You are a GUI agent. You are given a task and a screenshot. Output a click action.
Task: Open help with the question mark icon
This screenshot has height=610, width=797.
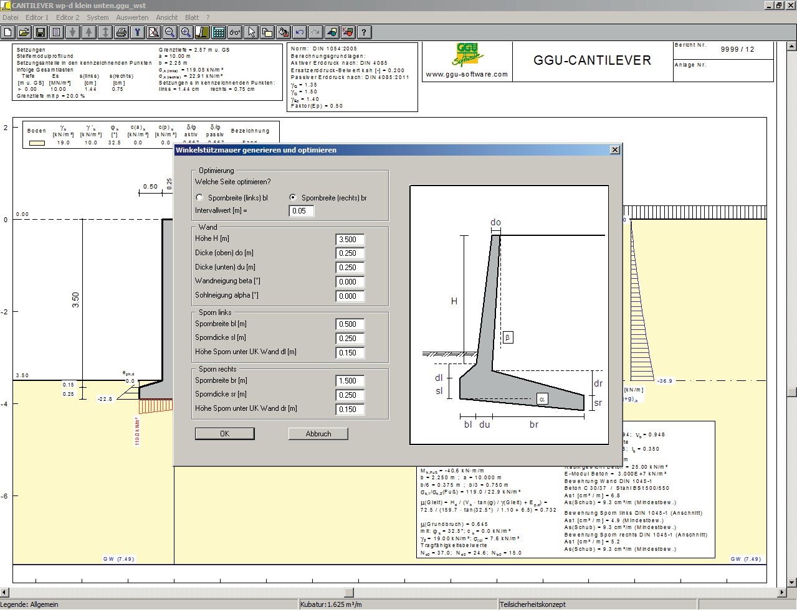[x=365, y=32]
